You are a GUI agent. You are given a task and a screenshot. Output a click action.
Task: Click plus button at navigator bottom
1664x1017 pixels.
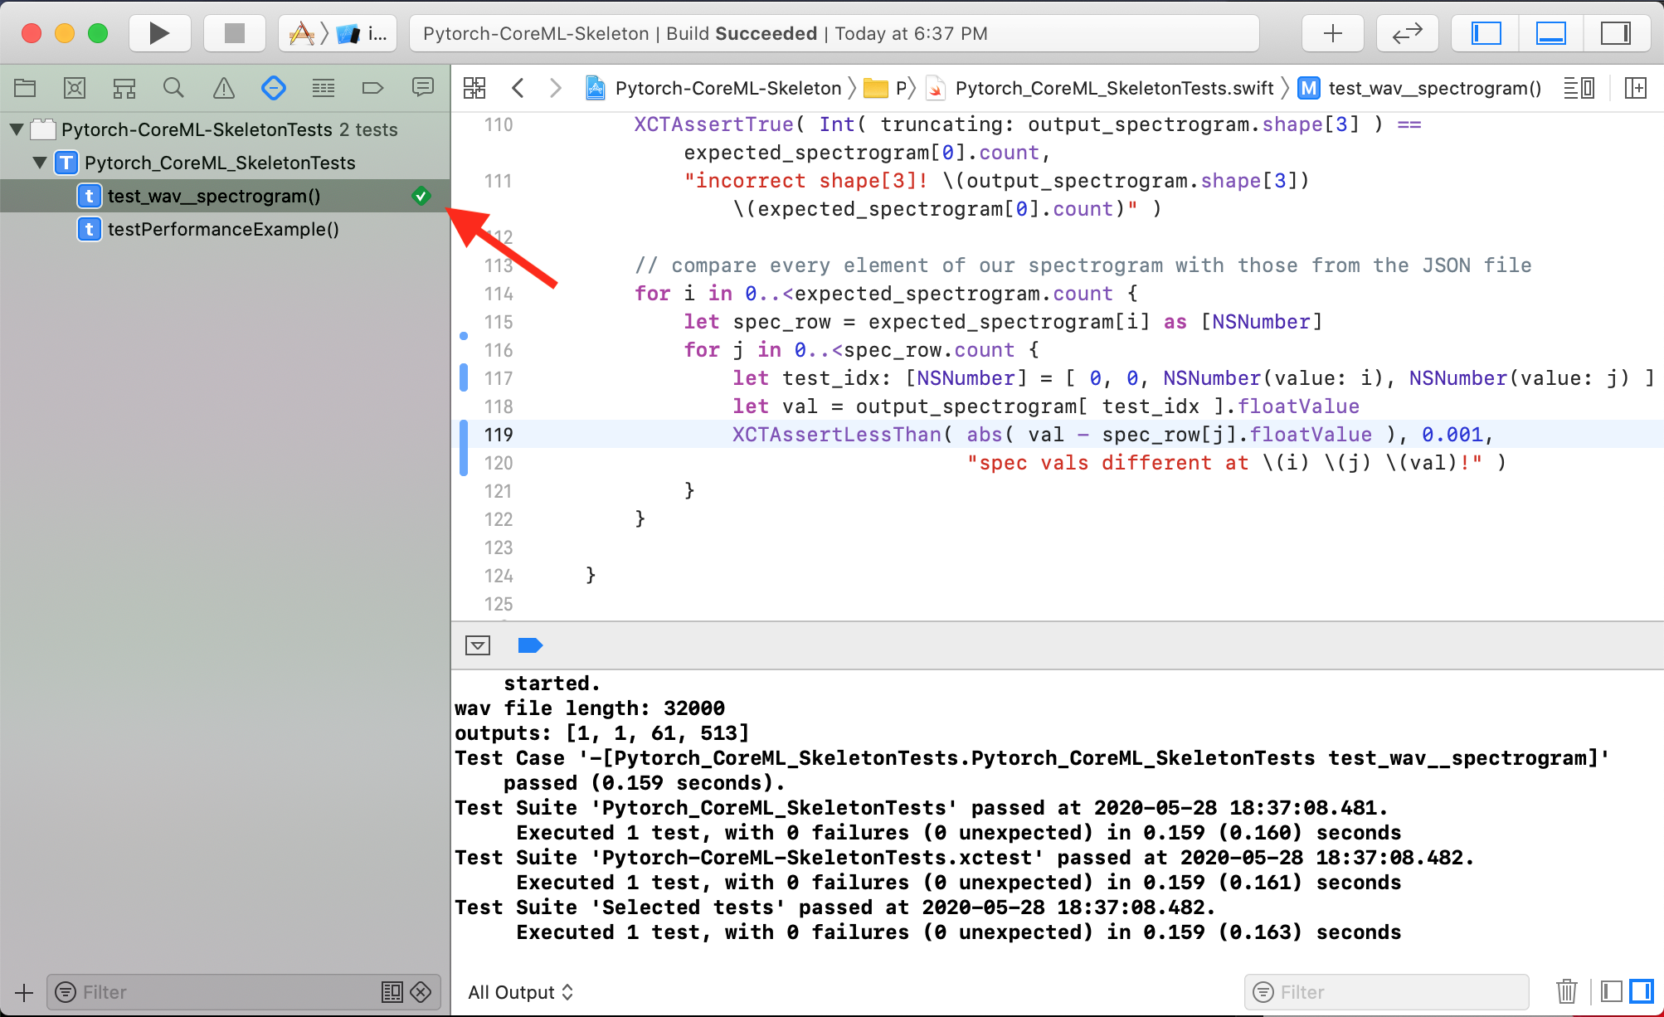(24, 992)
